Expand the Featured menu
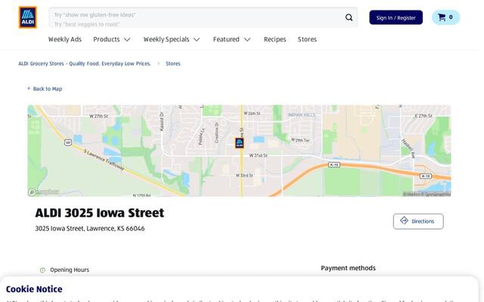The height and width of the screenshot is (302, 484). pos(232,39)
